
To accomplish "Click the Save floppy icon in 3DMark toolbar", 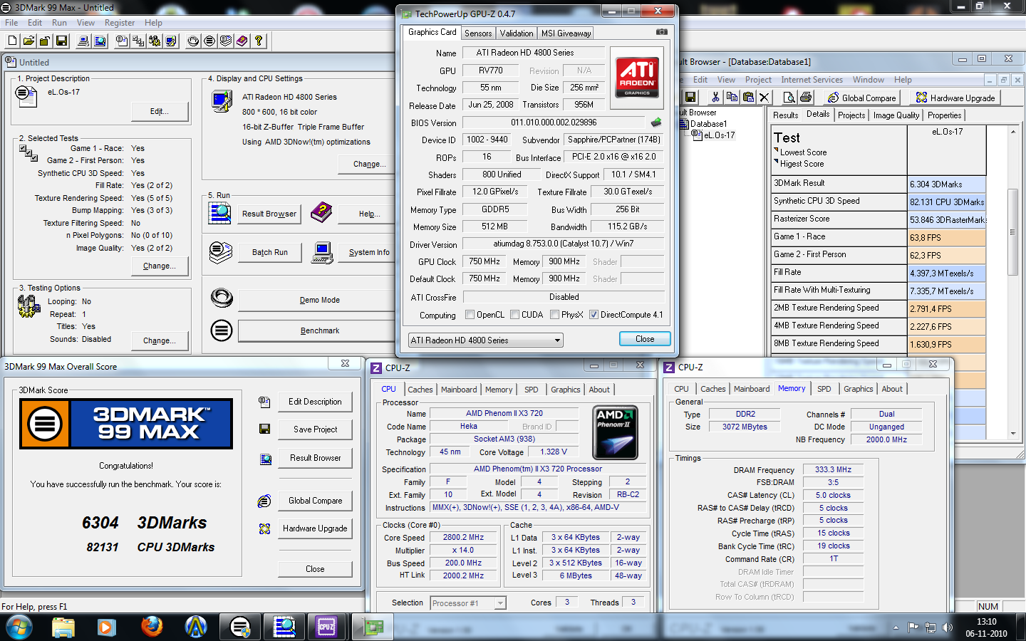I will pyautogui.click(x=61, y=41).
